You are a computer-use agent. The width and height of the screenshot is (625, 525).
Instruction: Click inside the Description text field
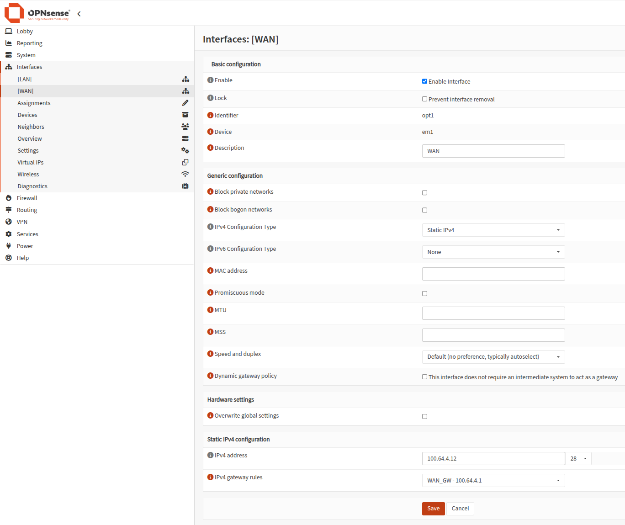[x=493, y=151]
